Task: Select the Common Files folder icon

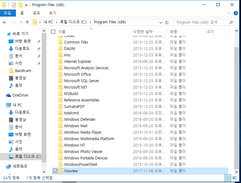Action: pos(61,42)
